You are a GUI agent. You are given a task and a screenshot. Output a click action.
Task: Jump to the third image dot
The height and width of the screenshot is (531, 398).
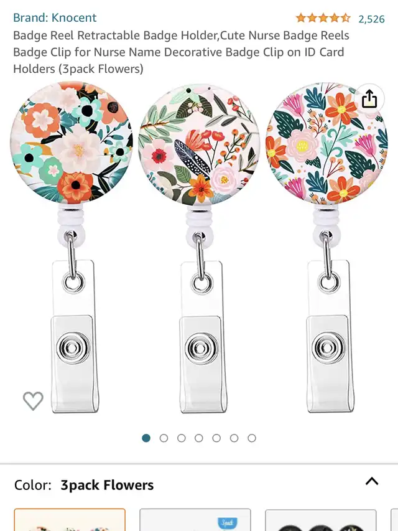[182, 438]
